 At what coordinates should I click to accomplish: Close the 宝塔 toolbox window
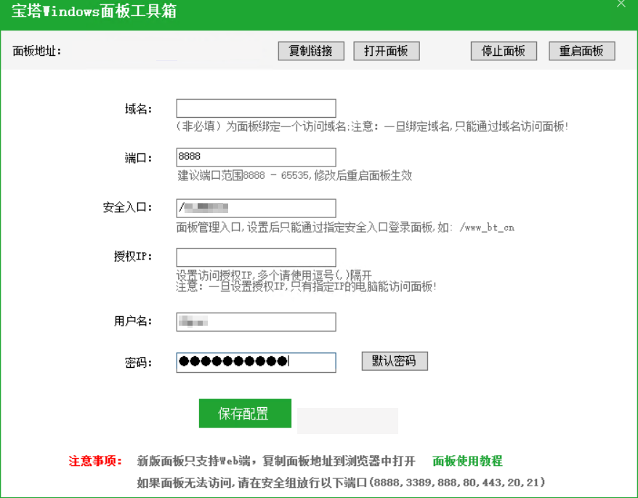621,6
